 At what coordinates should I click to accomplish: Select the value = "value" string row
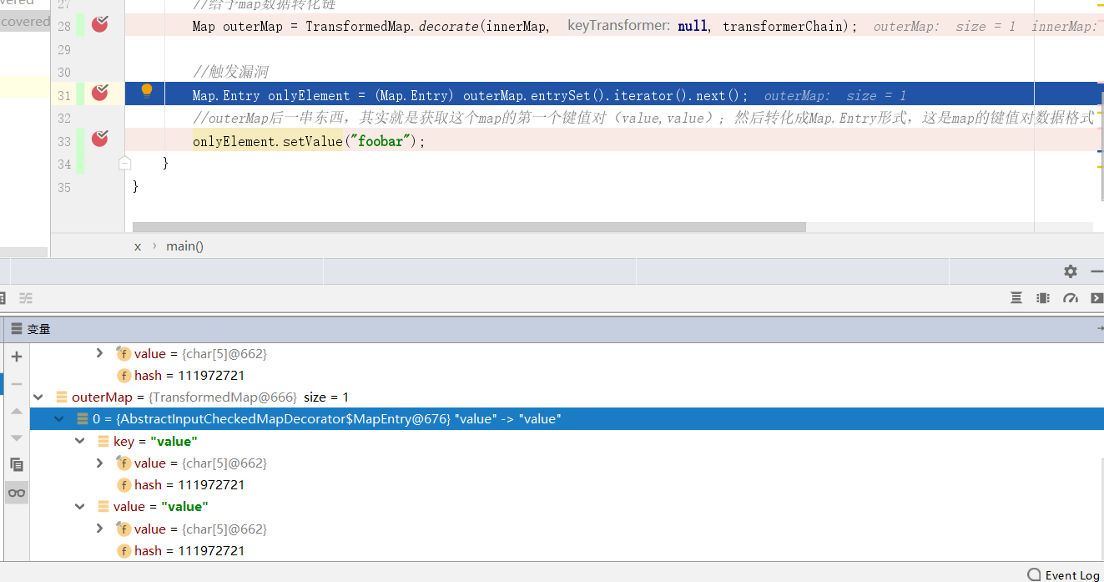[x=567, y=507]
